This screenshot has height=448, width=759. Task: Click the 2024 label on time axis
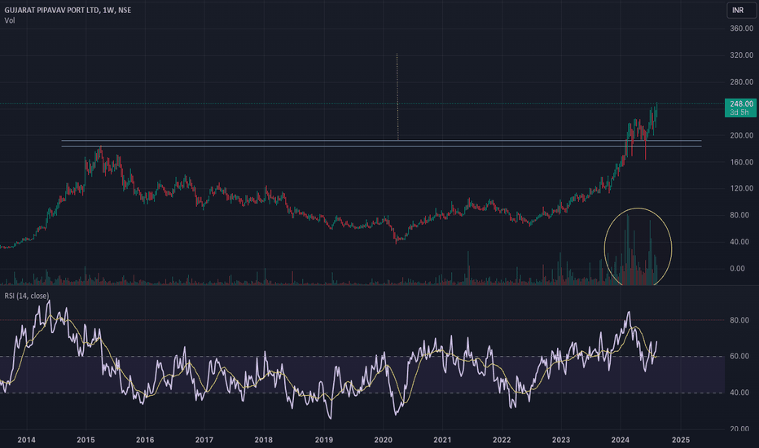(620, 440)
